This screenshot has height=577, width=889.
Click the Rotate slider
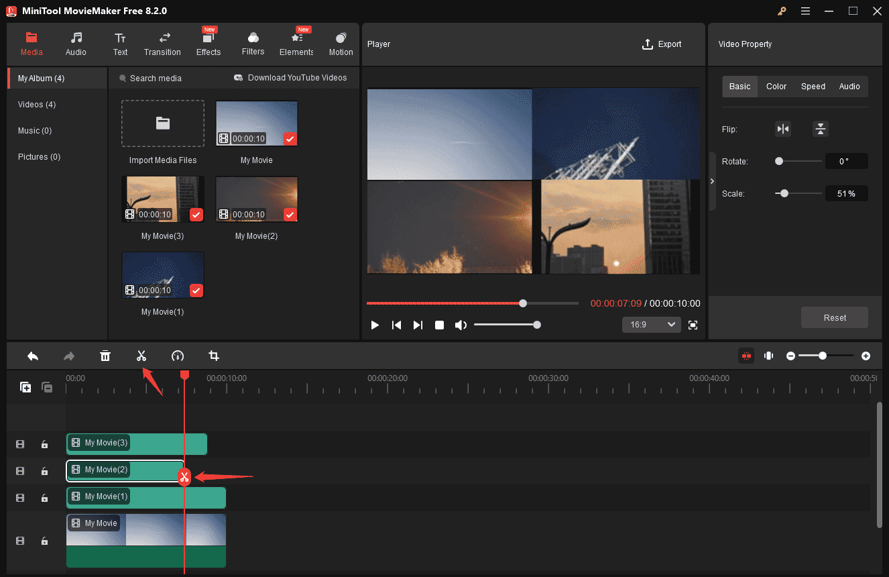coord(798,161)
